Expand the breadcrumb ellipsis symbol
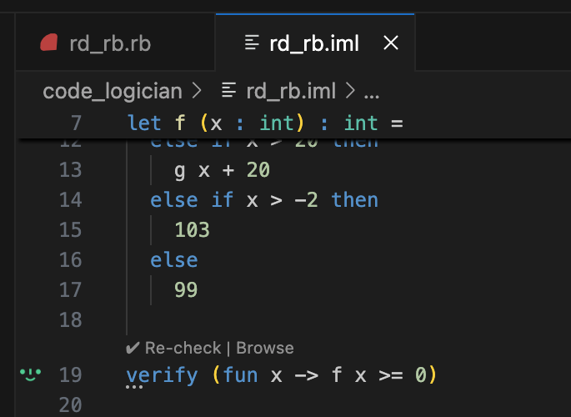The height and width of the screenshot is (417, 571). tap(372, 90)
